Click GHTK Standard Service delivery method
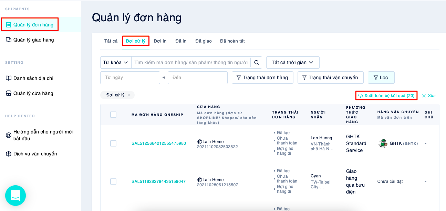Viewport: 446px width, 211px height. pyautogui.click(x=356, y=143)
